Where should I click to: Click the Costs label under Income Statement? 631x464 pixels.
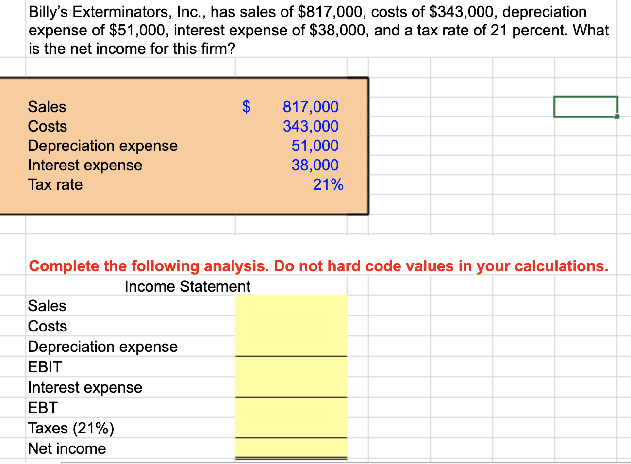48,326
